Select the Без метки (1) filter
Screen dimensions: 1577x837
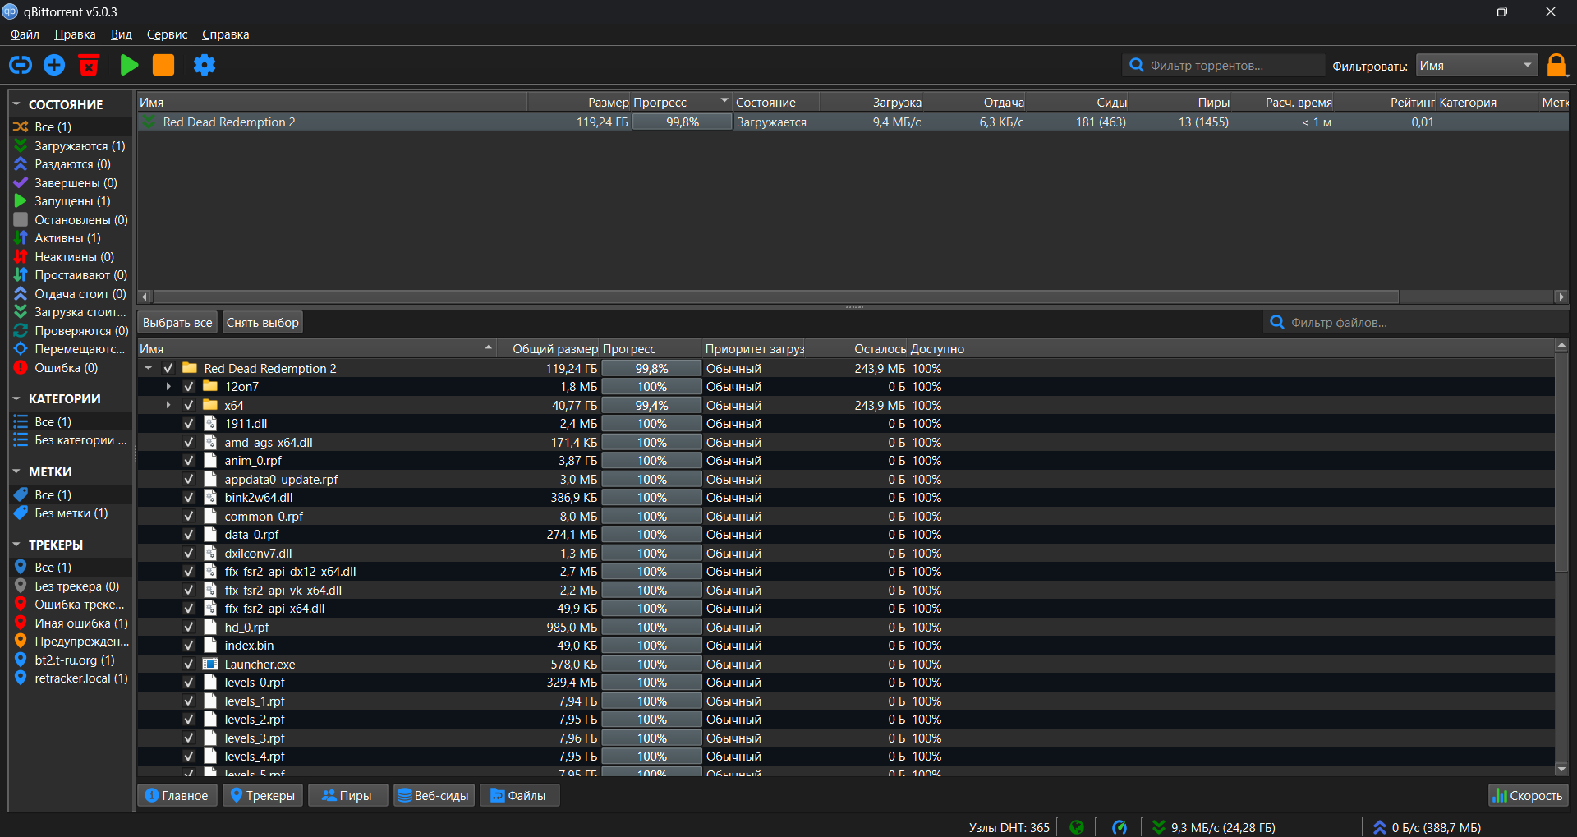[x=70, y=513]
